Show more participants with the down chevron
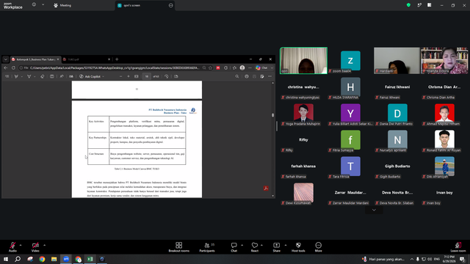470x264 pixels. [x=374, y=210]
